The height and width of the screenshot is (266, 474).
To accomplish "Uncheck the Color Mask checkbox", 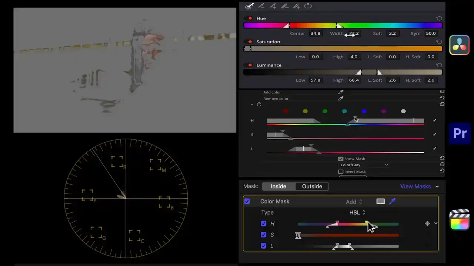I will point(247,201).
